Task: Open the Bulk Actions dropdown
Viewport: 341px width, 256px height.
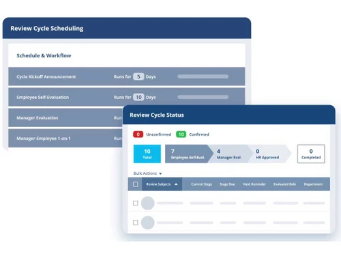Action: 147,173
